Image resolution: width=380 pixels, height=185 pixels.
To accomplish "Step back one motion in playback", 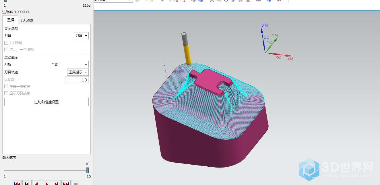I will pyautogui.click(x=27, y=183).
